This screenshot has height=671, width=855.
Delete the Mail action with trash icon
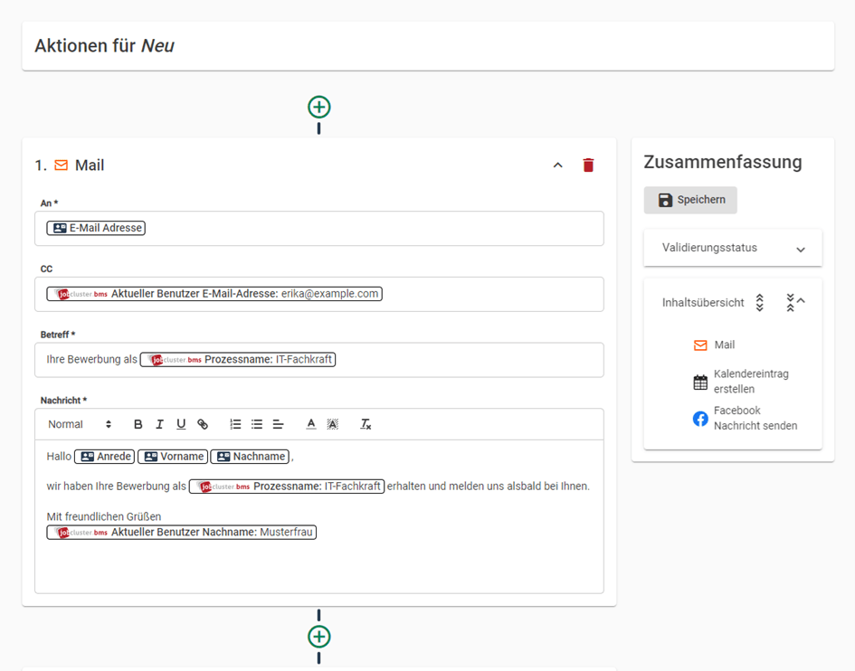pos(588,165)
